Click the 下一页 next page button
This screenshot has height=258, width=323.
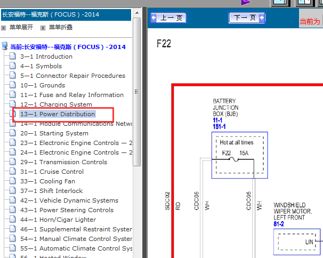[x=247, y=18]
